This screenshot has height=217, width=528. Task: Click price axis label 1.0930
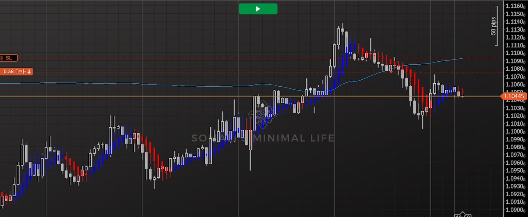tap(516, 186)
